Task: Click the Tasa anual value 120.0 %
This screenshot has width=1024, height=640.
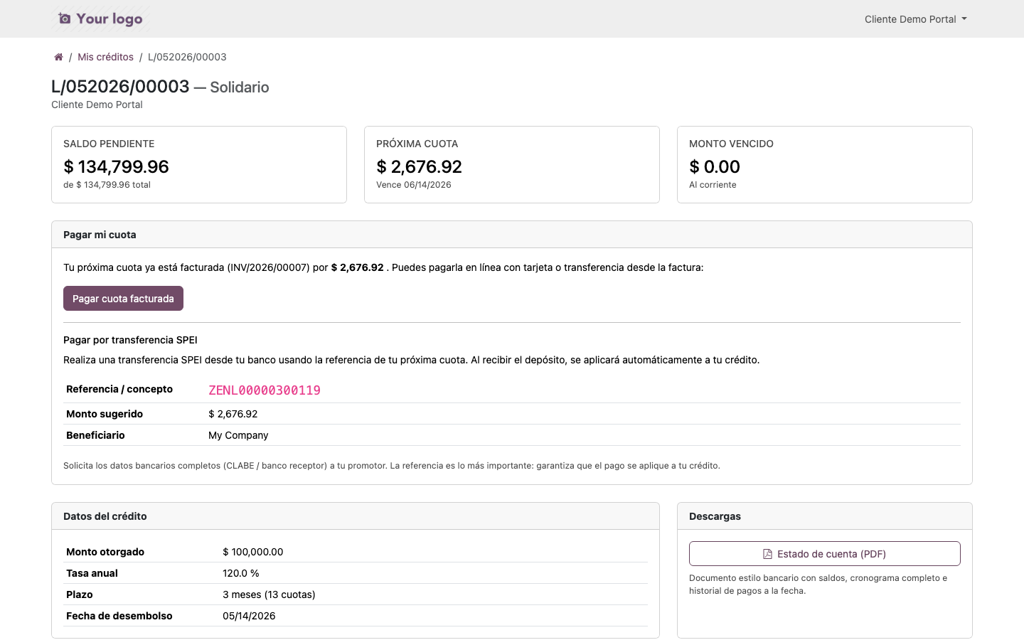Action: pos(240,573)
